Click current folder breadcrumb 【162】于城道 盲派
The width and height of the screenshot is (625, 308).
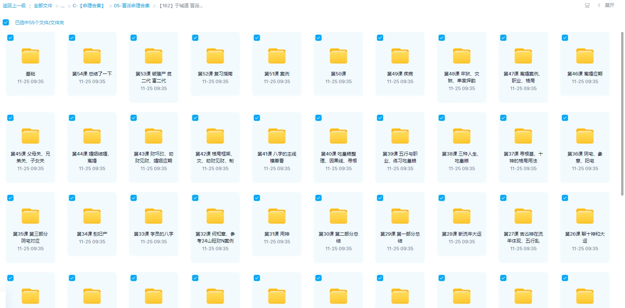pos(181,6)
